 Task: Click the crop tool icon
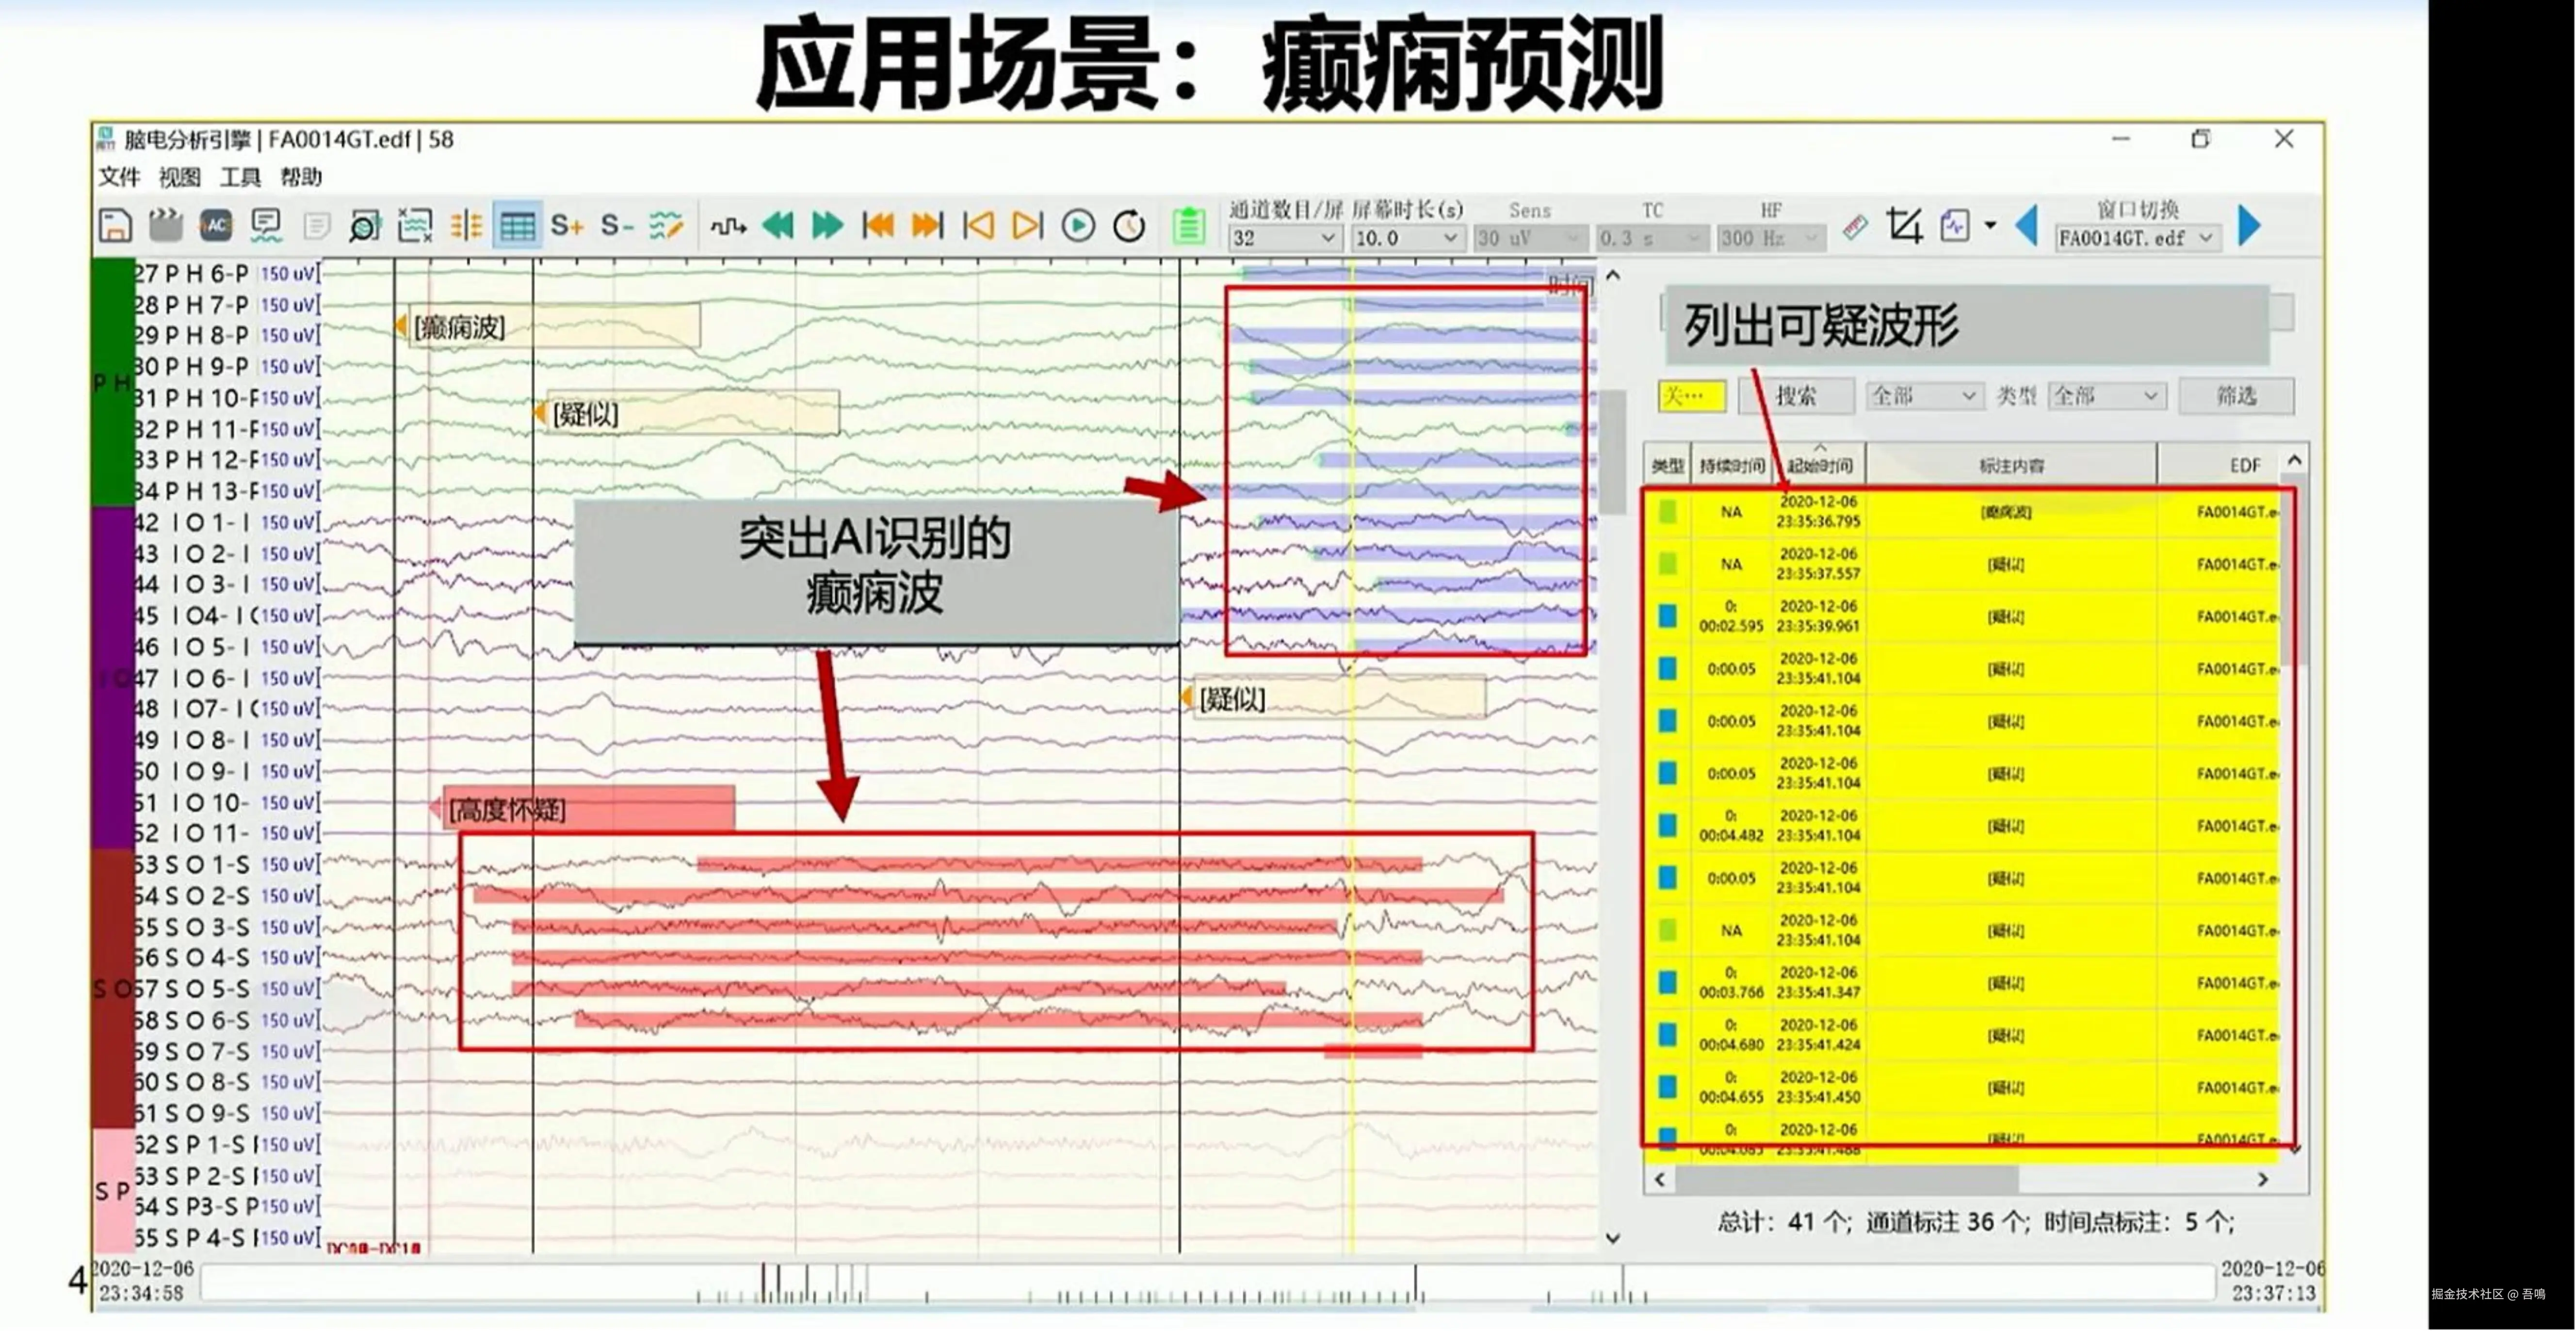[1904, 226]
